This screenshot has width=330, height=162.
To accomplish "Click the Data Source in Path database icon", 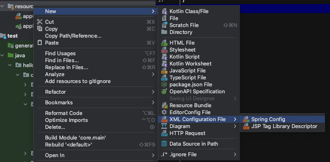I will pyautogui.click(x=164, y=144).
